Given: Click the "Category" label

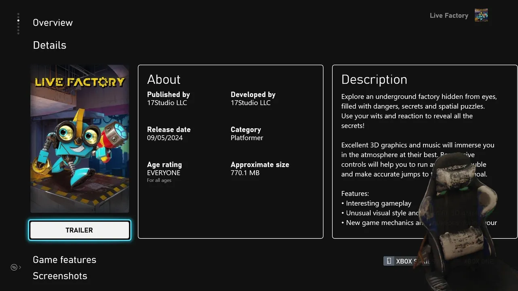Looking at the screenshot, I should tap(246, 130).
